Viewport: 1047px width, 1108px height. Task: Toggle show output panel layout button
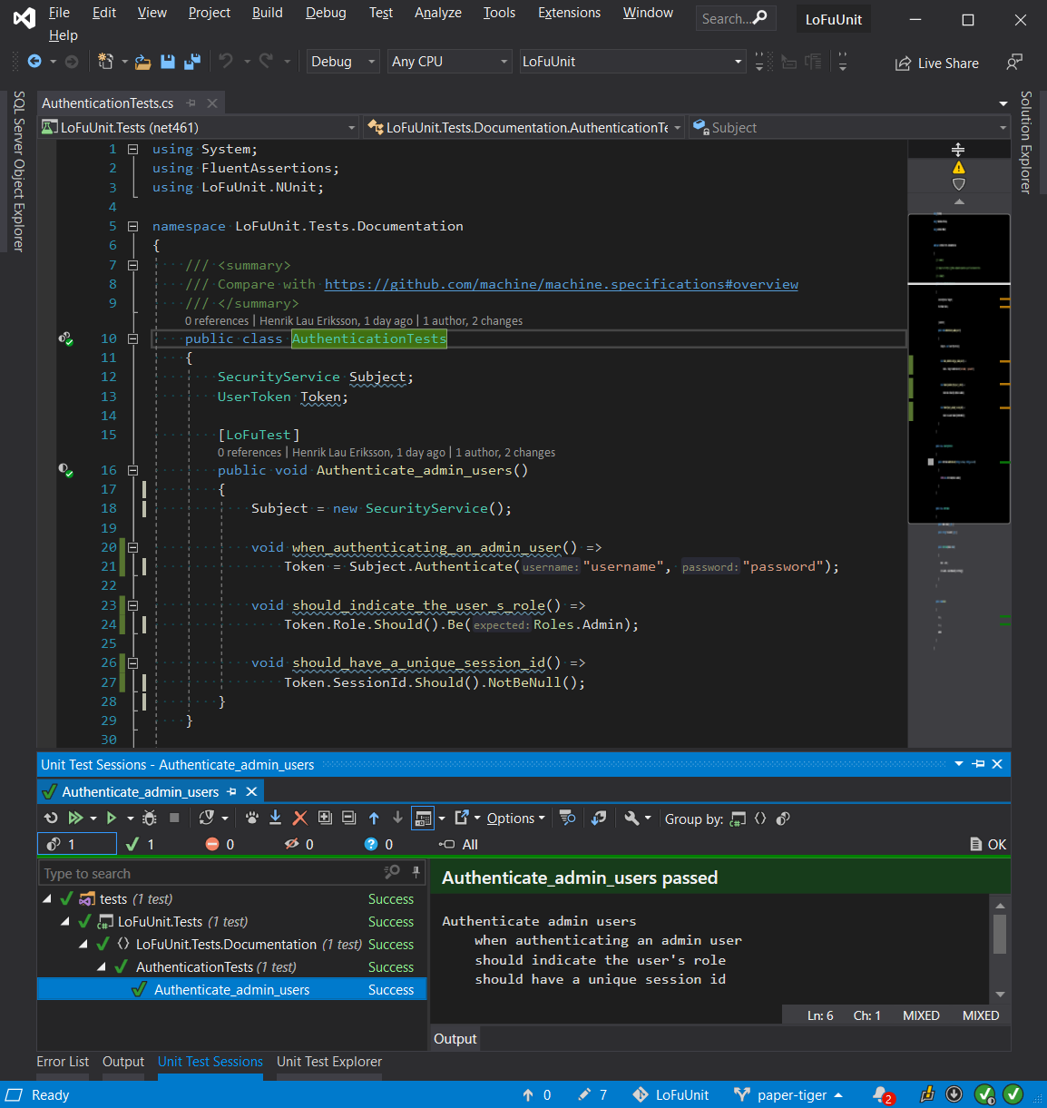pos(424,818)
